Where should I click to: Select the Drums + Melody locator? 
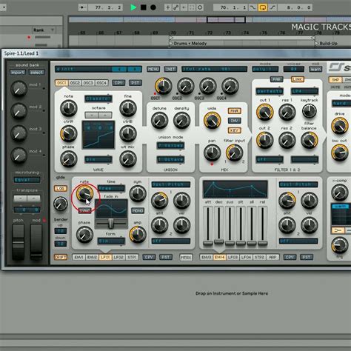pyautogui.click(x=190, y=44)
